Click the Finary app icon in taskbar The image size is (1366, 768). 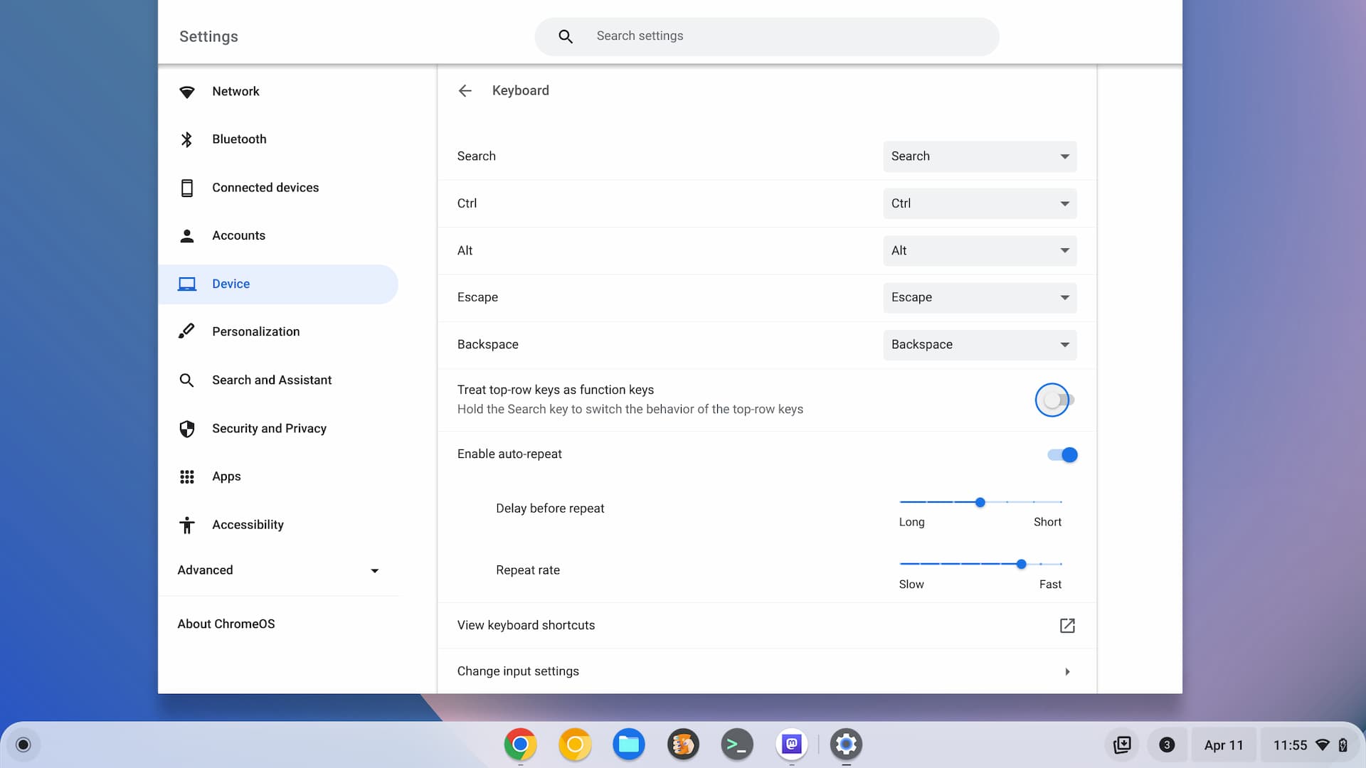[683, 745]
